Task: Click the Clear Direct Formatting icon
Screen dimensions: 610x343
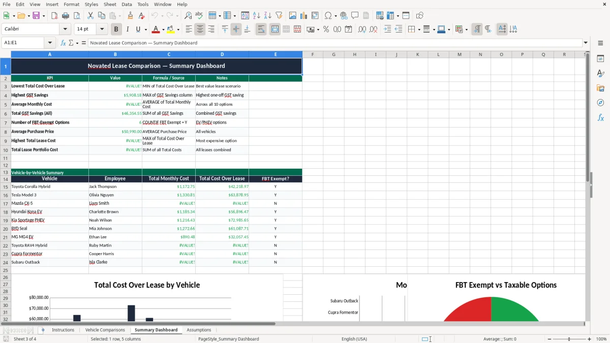Action: coord(142,16)
